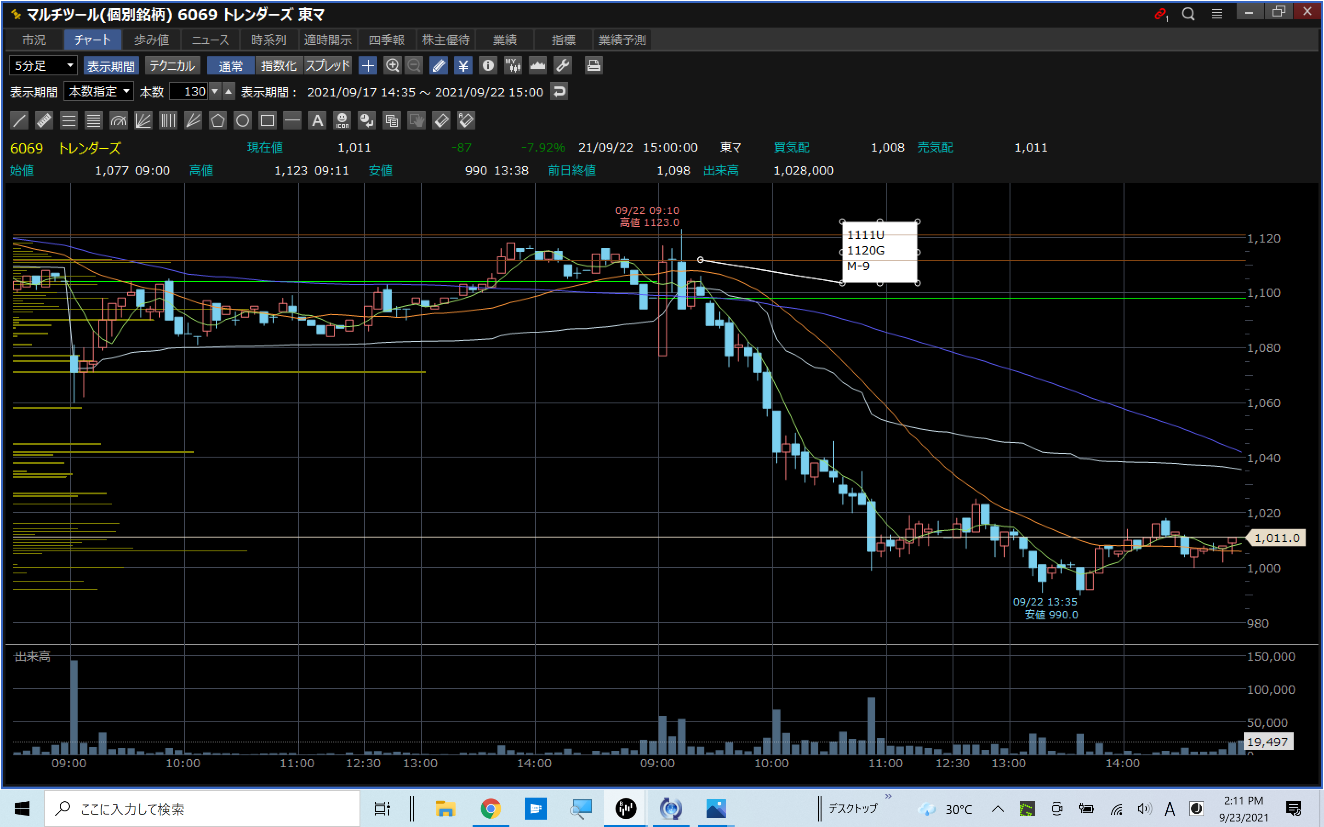Open chart settings wrench icon
The height and width of the screenshot is (827, 1324).
[563, 66]
